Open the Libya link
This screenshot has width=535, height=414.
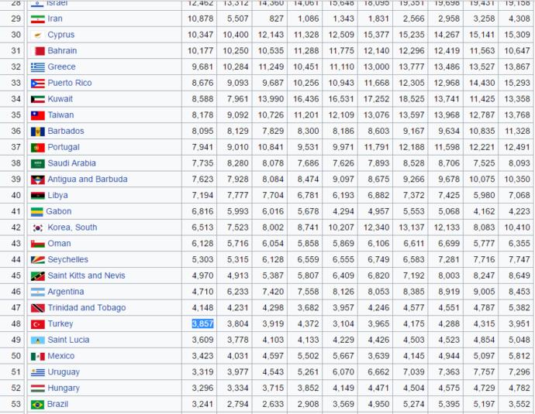57,196
